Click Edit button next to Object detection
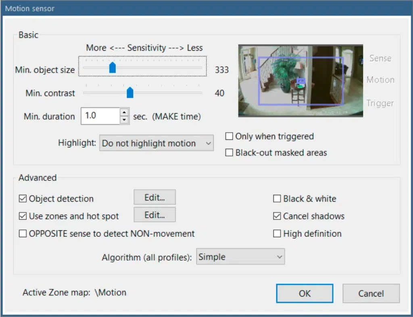The image size is (413, 317). pyautogui.click(x=154, y=197)
